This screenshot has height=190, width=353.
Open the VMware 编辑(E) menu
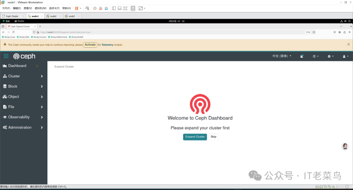pyautogui.click(x=17, y=8)
